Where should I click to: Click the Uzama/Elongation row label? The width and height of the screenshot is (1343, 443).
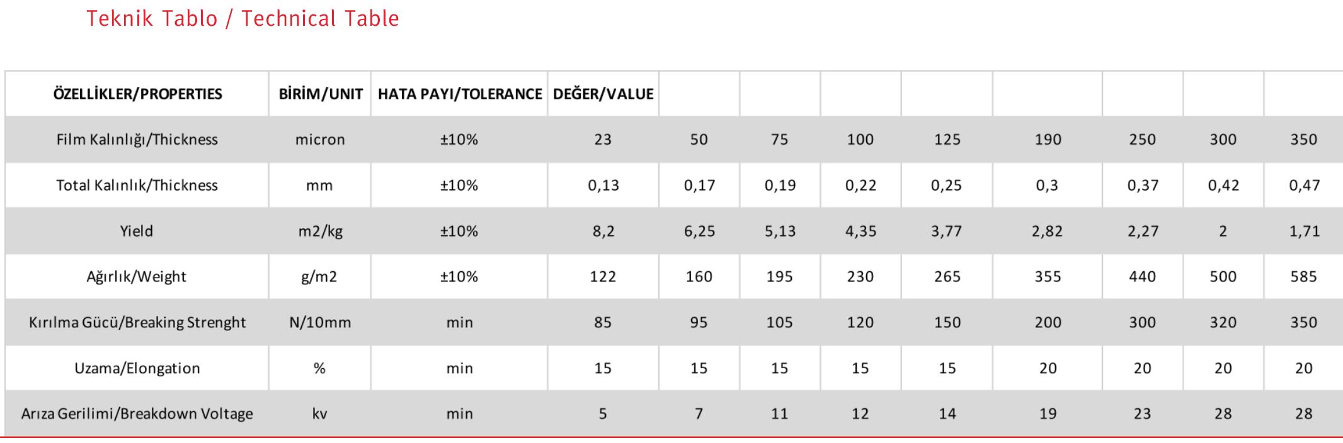click(x=137, y=368)
